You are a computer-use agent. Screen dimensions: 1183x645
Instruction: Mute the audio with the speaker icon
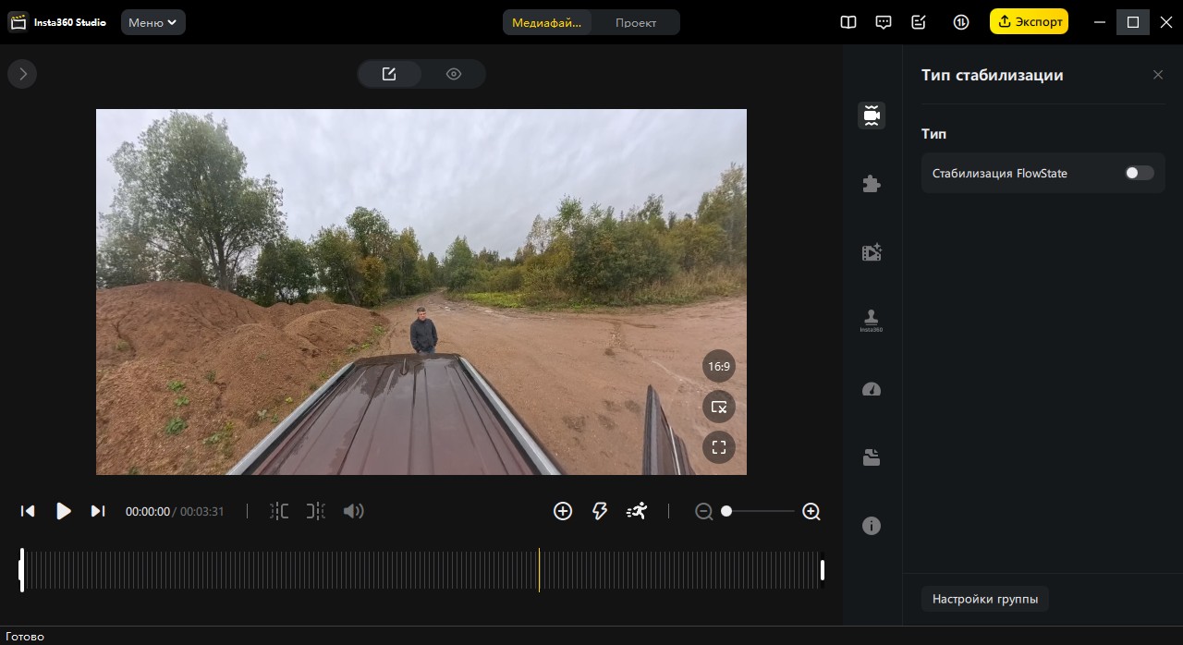click(353, 511)
